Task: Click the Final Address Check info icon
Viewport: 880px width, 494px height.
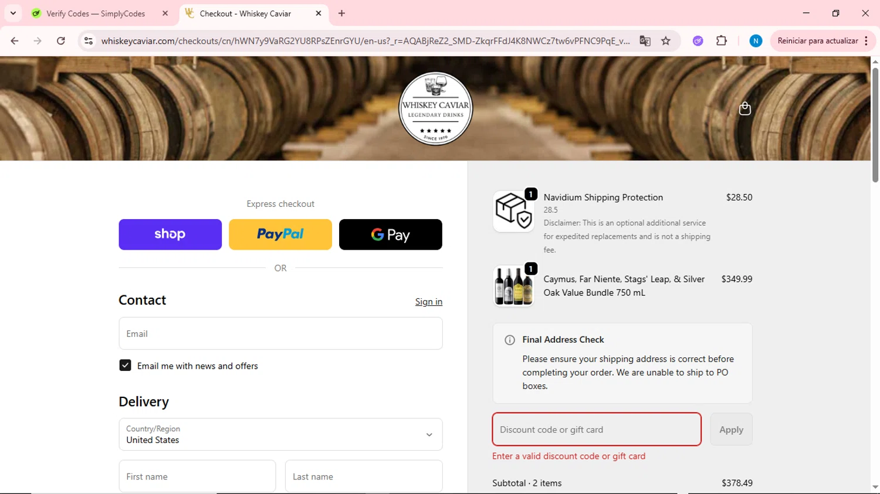Action: 510,340
